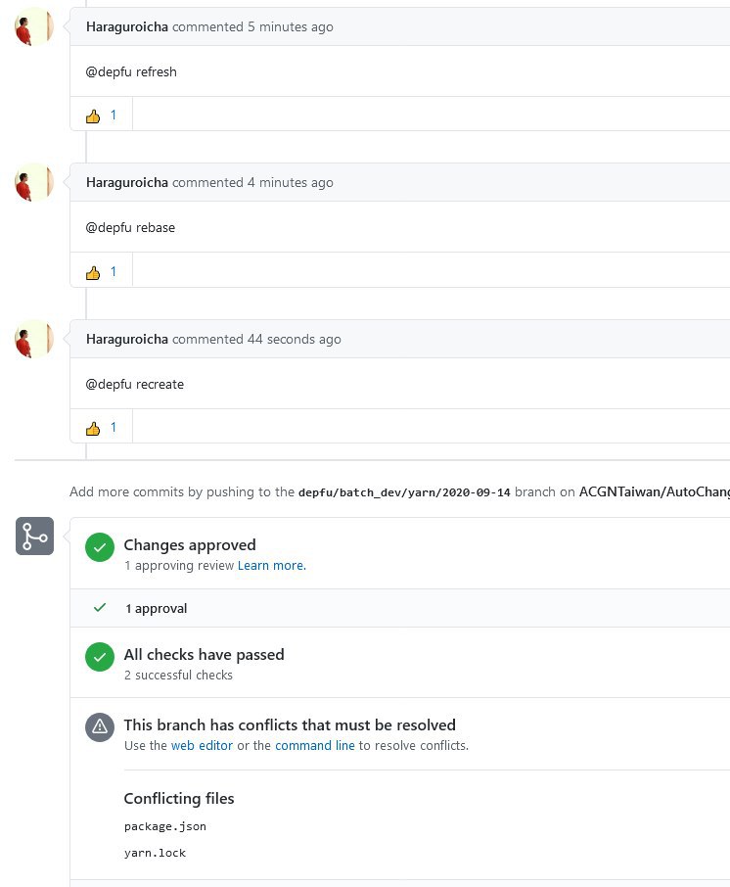Click the conflict warning triangle icon
Viewport: 730px width, 887px height.
[x=100, y=726]
